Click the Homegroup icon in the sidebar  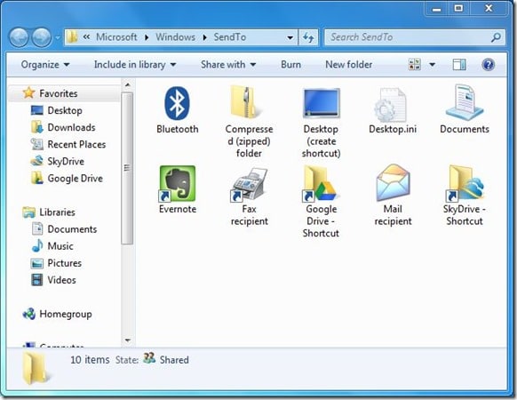(29, 314)
